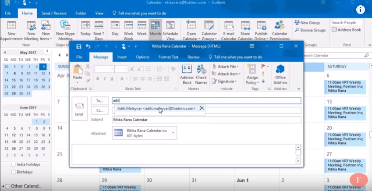
Task: Click the To... button
Action: 99,101
